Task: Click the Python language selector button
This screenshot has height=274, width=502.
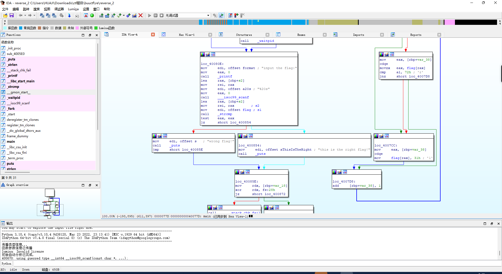Action: (7, 264)
